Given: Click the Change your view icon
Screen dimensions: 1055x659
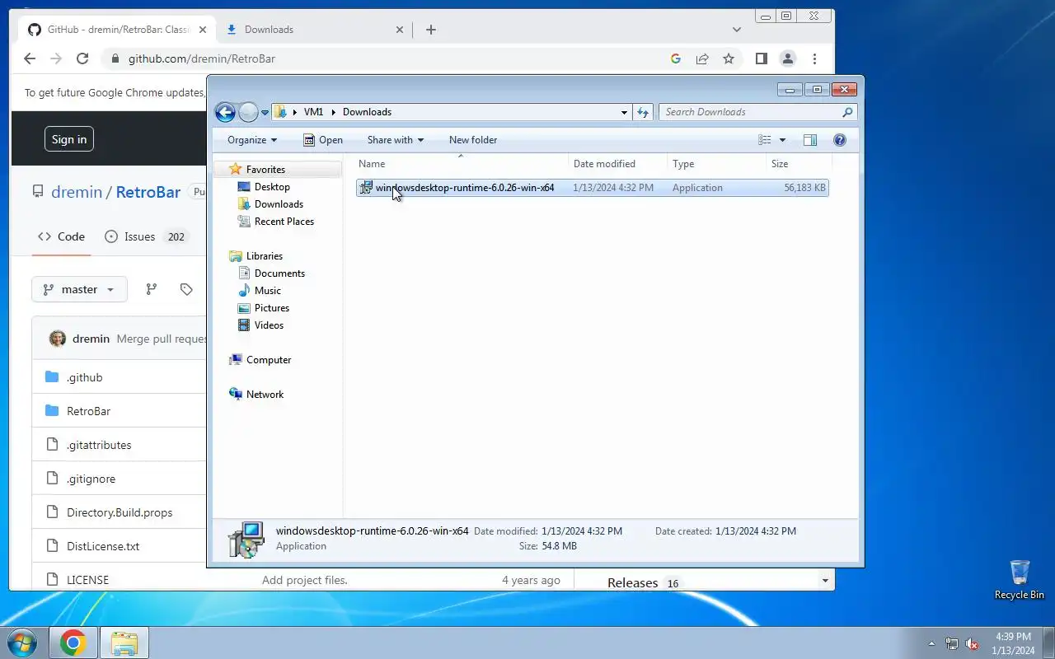Looking at the screenshot, I should tap(765, 140).
